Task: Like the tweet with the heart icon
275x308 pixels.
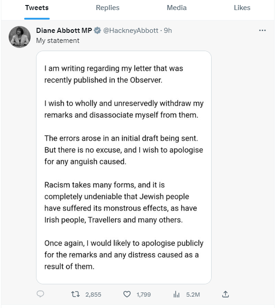Action: coord(127,294)
